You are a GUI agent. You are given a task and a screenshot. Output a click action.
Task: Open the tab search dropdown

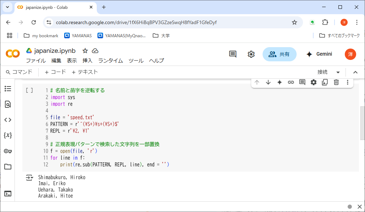(x=7, y=7)
